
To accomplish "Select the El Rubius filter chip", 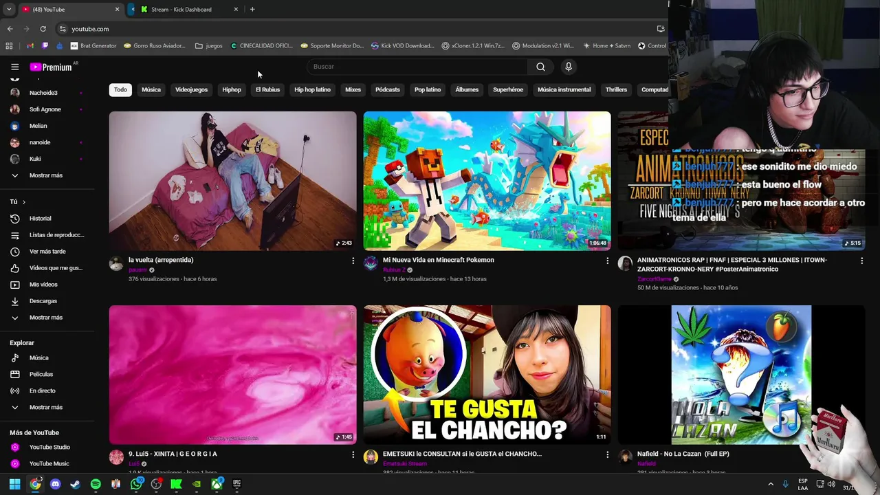I will [267, 89].
